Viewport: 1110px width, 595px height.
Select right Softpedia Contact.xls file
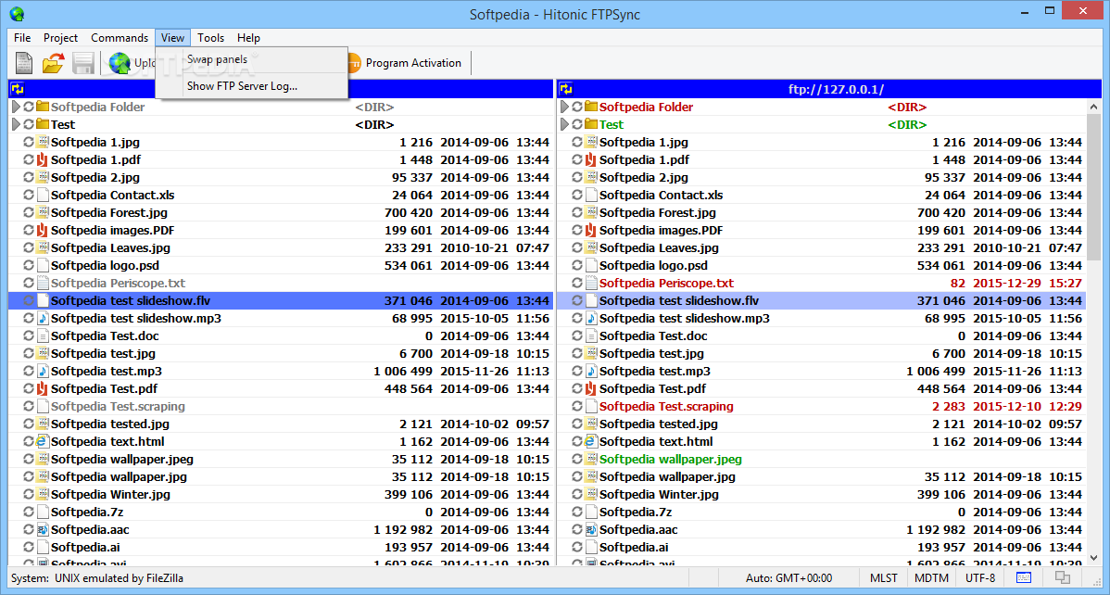coord(662,195)
